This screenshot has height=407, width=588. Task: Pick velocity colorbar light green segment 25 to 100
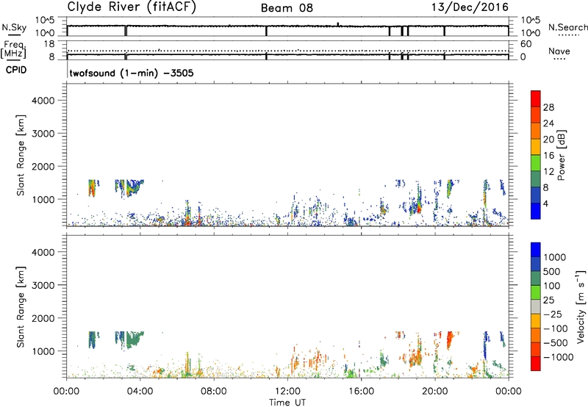(536, 293)
